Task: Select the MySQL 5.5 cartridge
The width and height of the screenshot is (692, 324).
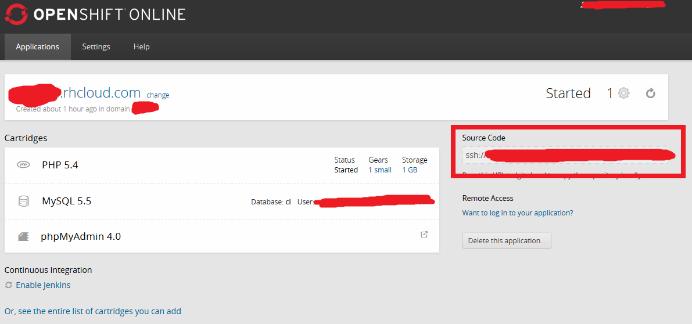Action: tap(67, 201)
